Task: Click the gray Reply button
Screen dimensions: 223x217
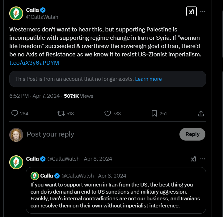Action: [192, 134]
